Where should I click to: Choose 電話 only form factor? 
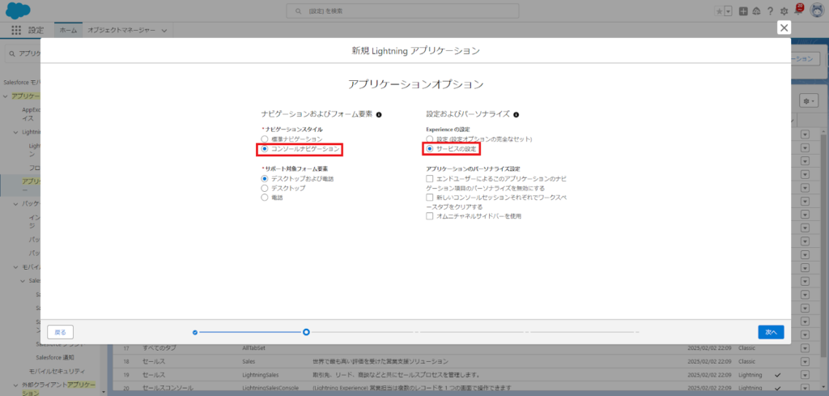coord(265,198)
